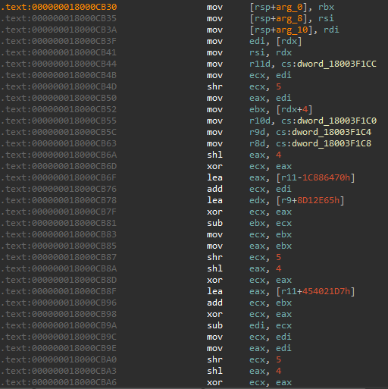
Task: Click address .text:000000018000CB3F
Action: pyautogui.click(x=58, y=41)
